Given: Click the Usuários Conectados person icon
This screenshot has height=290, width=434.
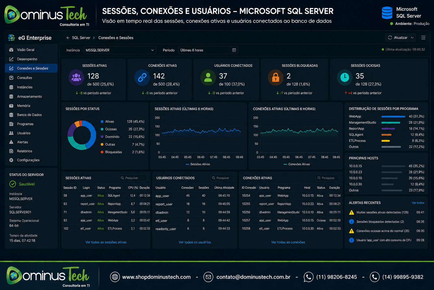Looking at the screenshot, I should click(208, 78).
